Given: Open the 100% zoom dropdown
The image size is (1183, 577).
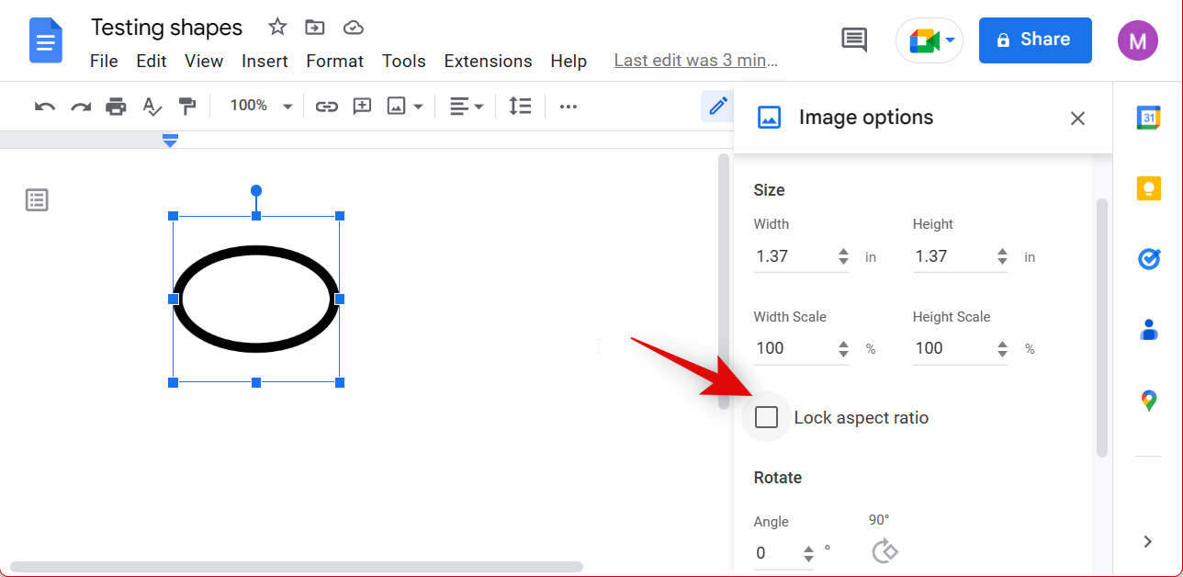Looking at the screenshot, I should (x=260, y=107).
